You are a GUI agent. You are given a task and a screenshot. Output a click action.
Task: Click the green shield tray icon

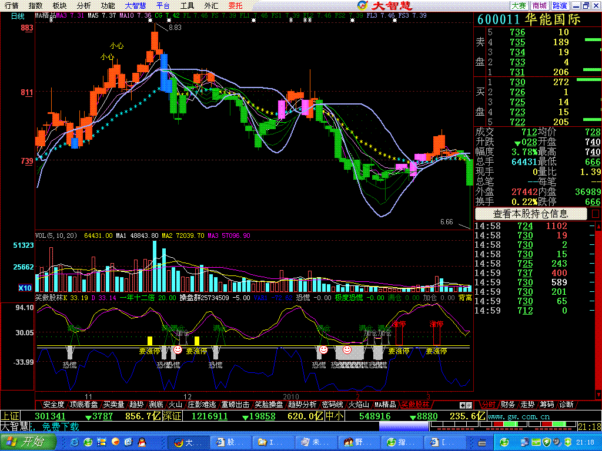tap(546, 443)
